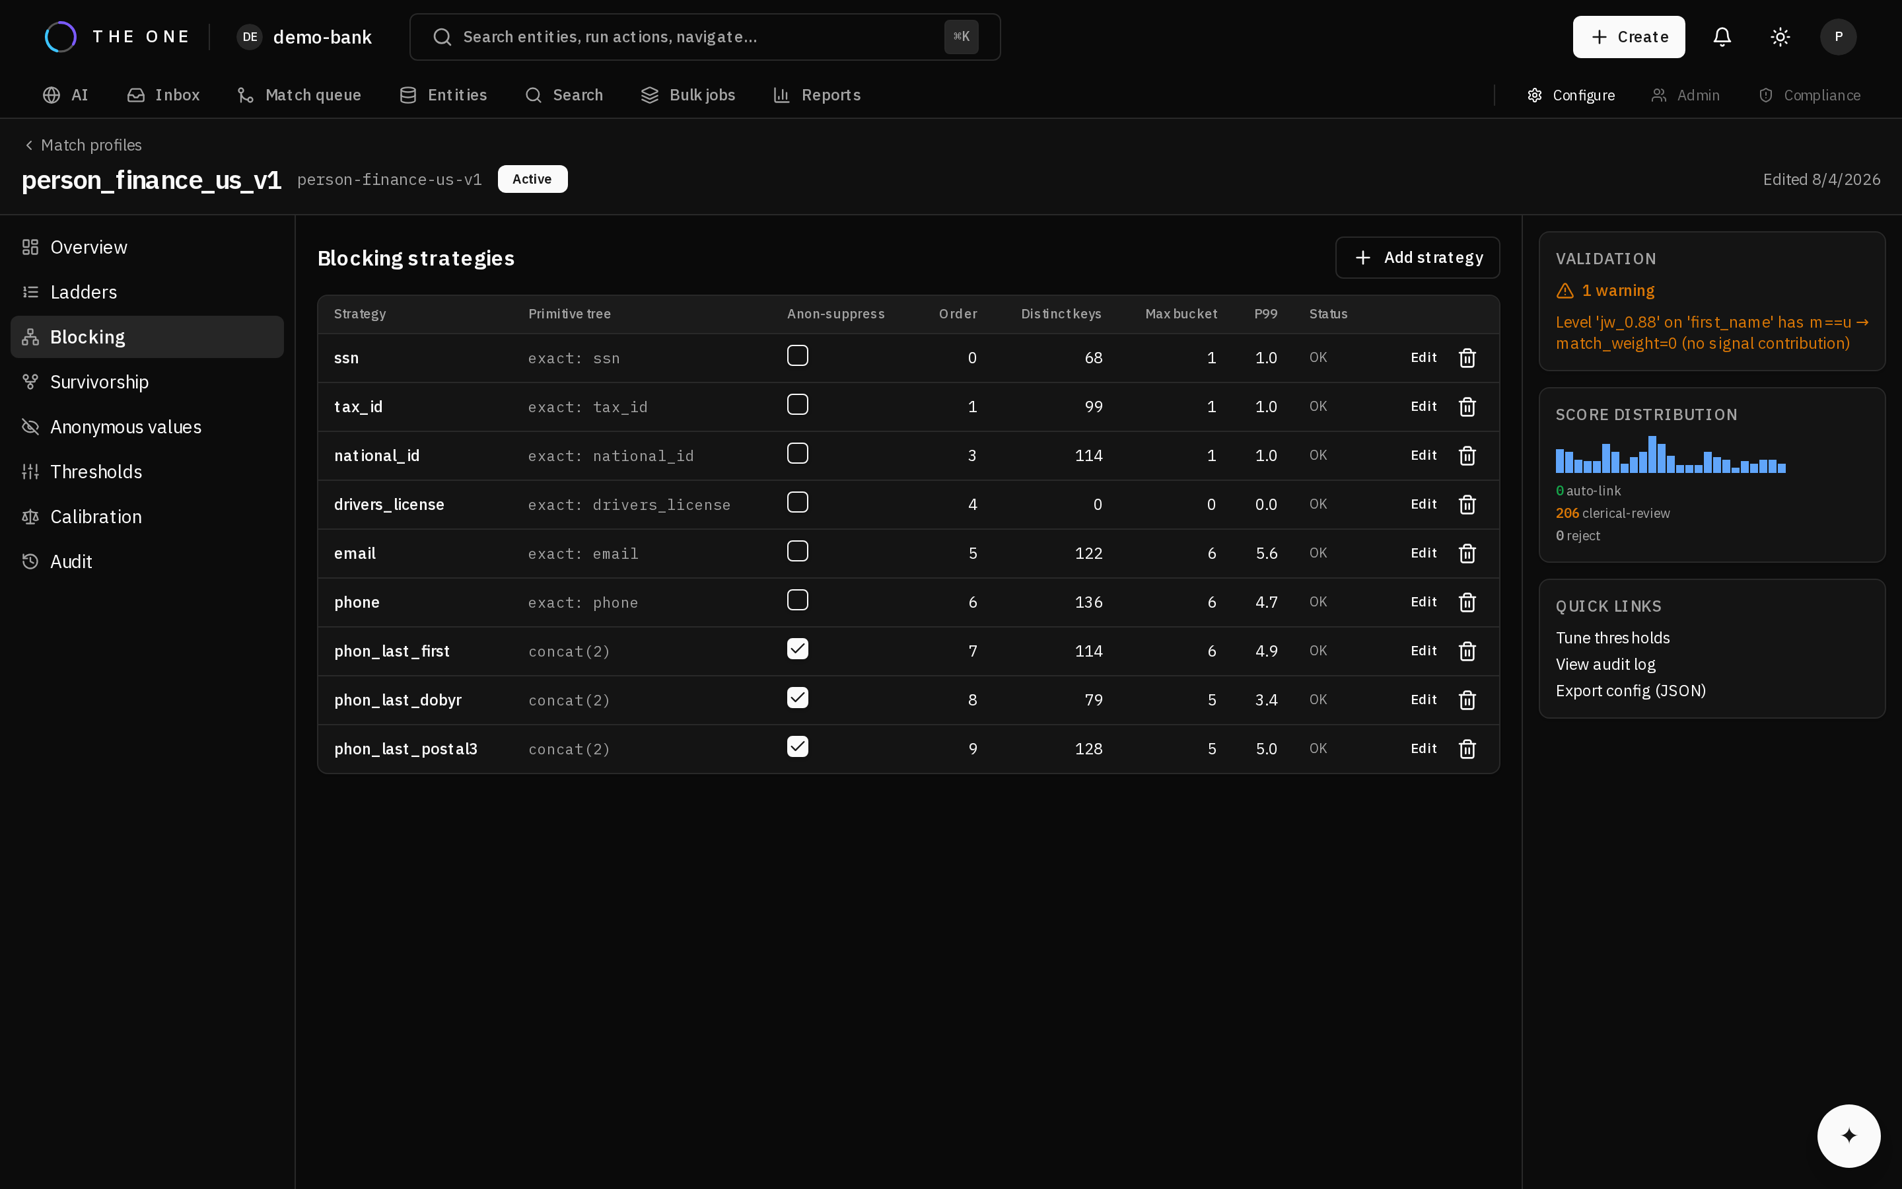This screenshot has height=1189, width=1902.
Task: Enable anon-suppress for the tax_id strategy
Action: pyautogui.click(x=798, y=404)
